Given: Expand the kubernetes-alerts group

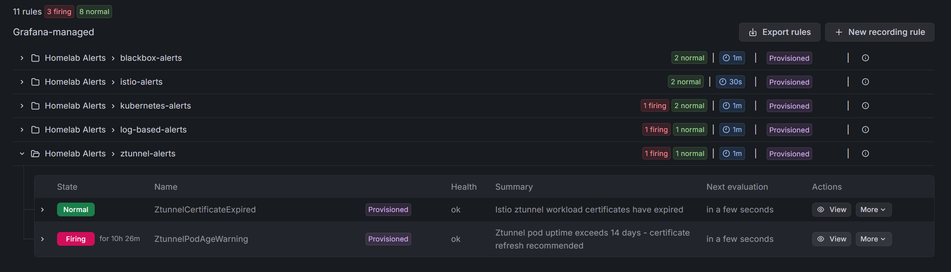Looking at the screenshot, I should click(x=22, y=106).
